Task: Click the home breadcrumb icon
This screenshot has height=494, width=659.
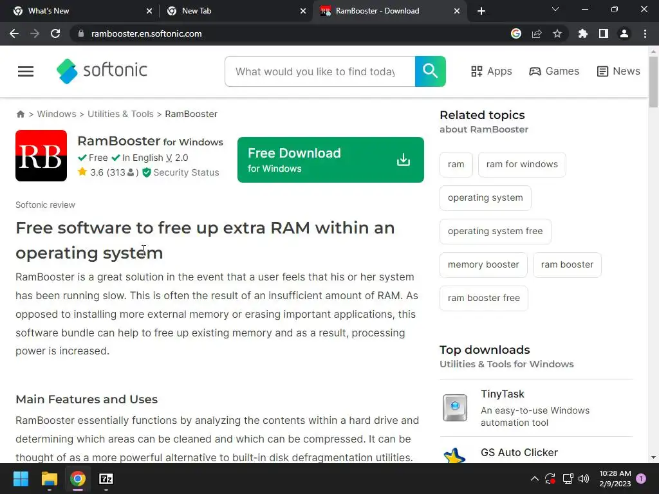Action: [20, 114]
